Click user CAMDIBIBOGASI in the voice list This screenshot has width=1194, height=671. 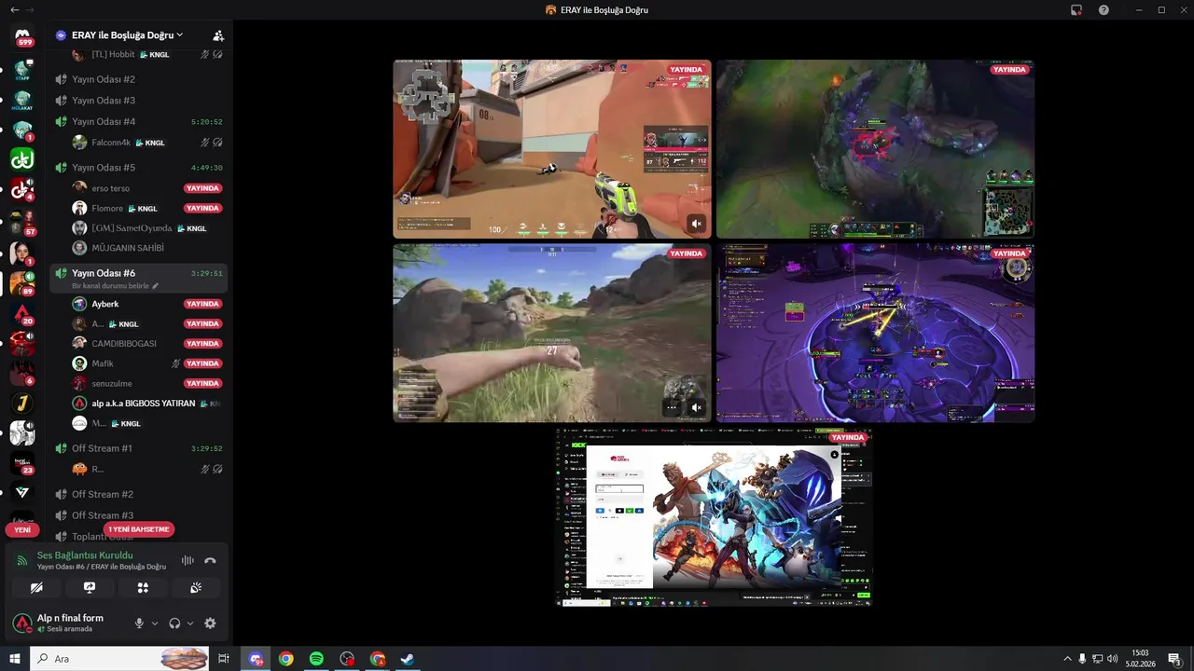point(146,344)
